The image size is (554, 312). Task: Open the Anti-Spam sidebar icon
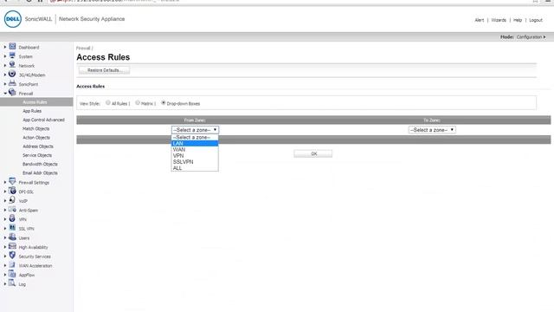pyautogui.click(x=12, y=210)
